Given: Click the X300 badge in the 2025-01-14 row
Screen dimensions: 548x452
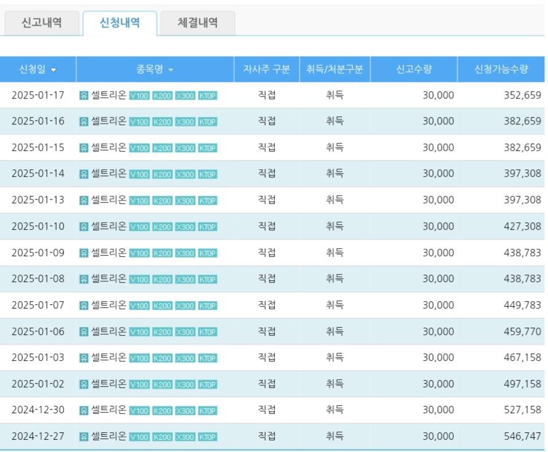Looking at the screenshot, I should click(185, 174).
